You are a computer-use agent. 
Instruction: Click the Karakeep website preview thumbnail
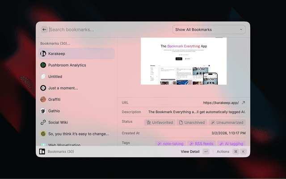click(184, 61)
